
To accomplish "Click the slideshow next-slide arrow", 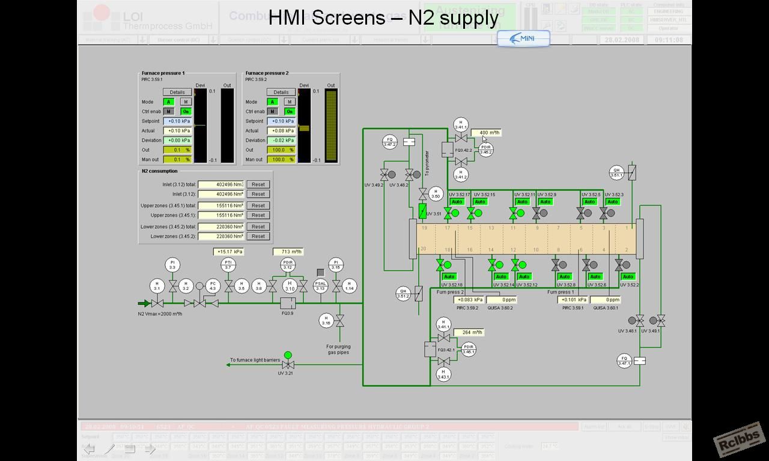I will [150, 449].
